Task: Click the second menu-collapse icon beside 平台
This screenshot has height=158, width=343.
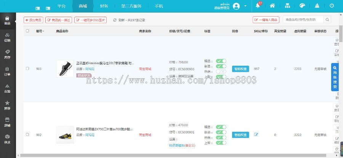Action: point(48,8)
